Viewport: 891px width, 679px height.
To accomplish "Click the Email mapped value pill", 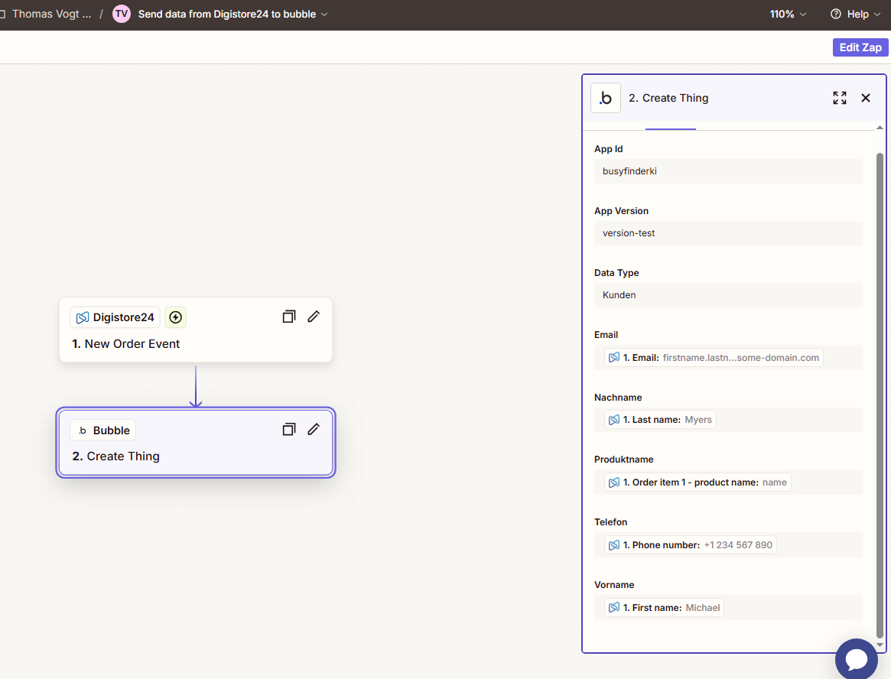I will [714, 357].
